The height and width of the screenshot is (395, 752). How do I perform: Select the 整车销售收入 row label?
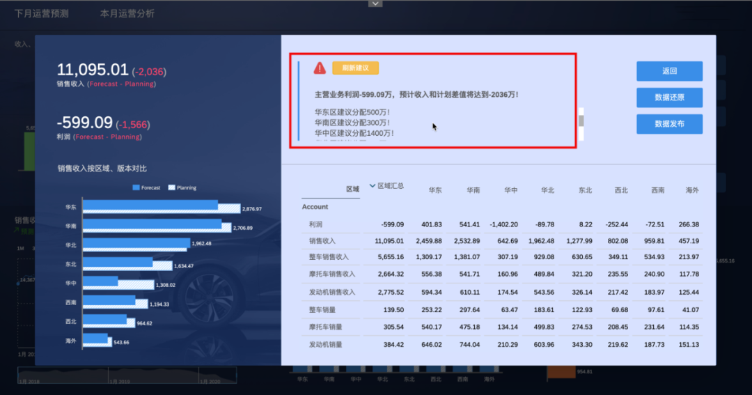[329, 257]
